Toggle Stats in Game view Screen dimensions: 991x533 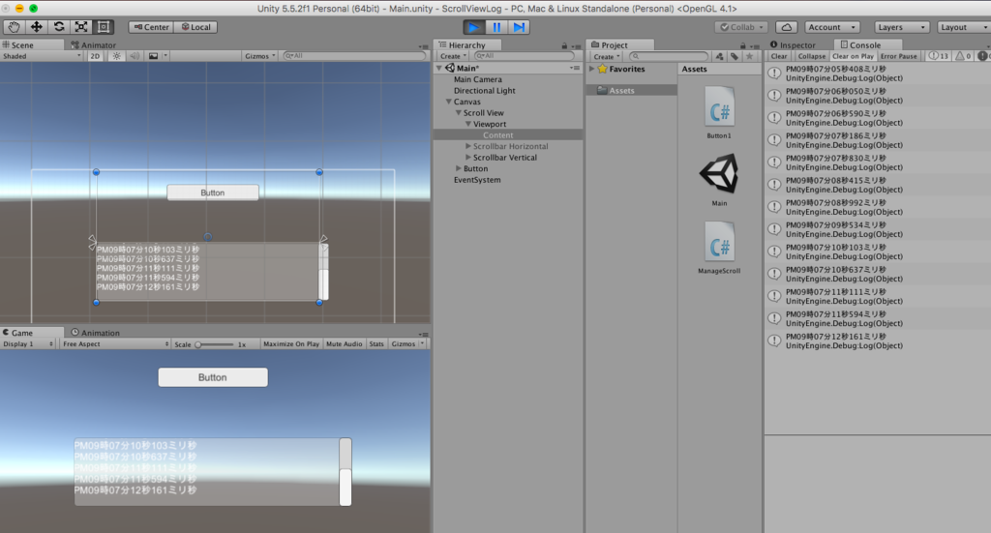pos(376,344)
